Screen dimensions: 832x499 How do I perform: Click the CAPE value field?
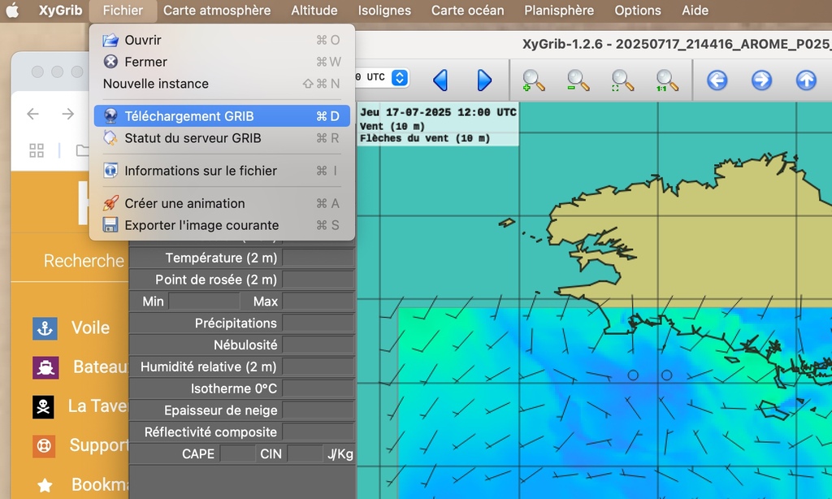[x=238, y=453]
